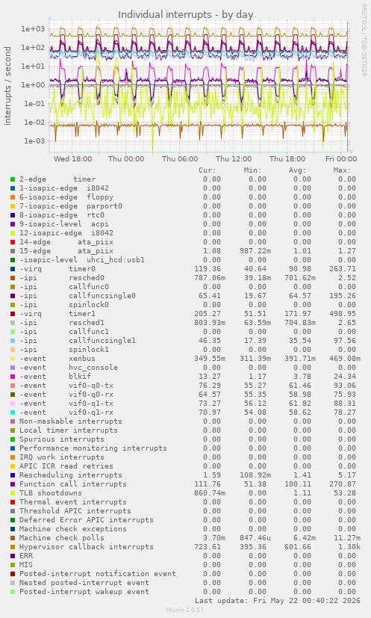Click the Hypervisor callback interrupts color swatch
Screen dimensions: 371x618
pos(13,547)
